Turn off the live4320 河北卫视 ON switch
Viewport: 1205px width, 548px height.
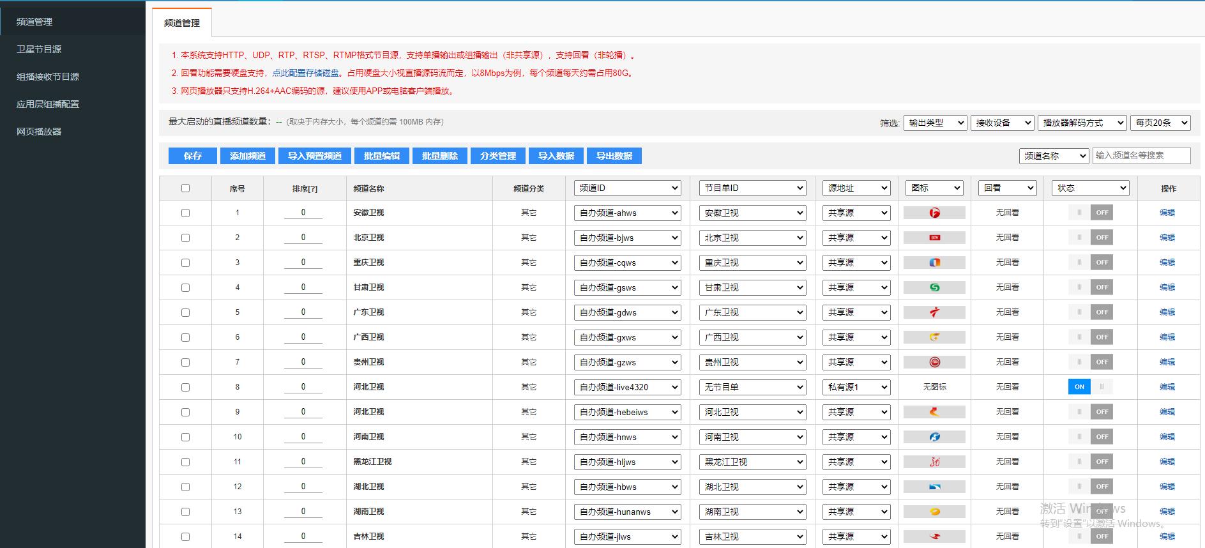[x=1091, y=387]
